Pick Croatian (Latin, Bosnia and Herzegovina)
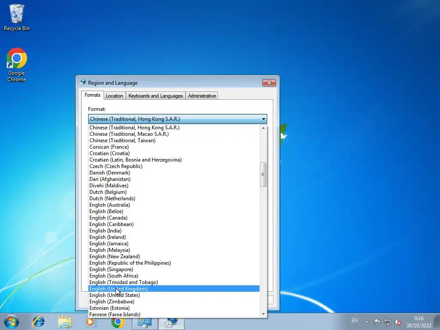The height and width of the screenshot is (330, 440). point(174,160)
